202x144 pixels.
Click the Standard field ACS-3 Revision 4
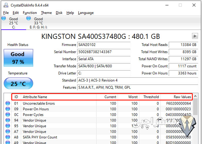(138, 80)
